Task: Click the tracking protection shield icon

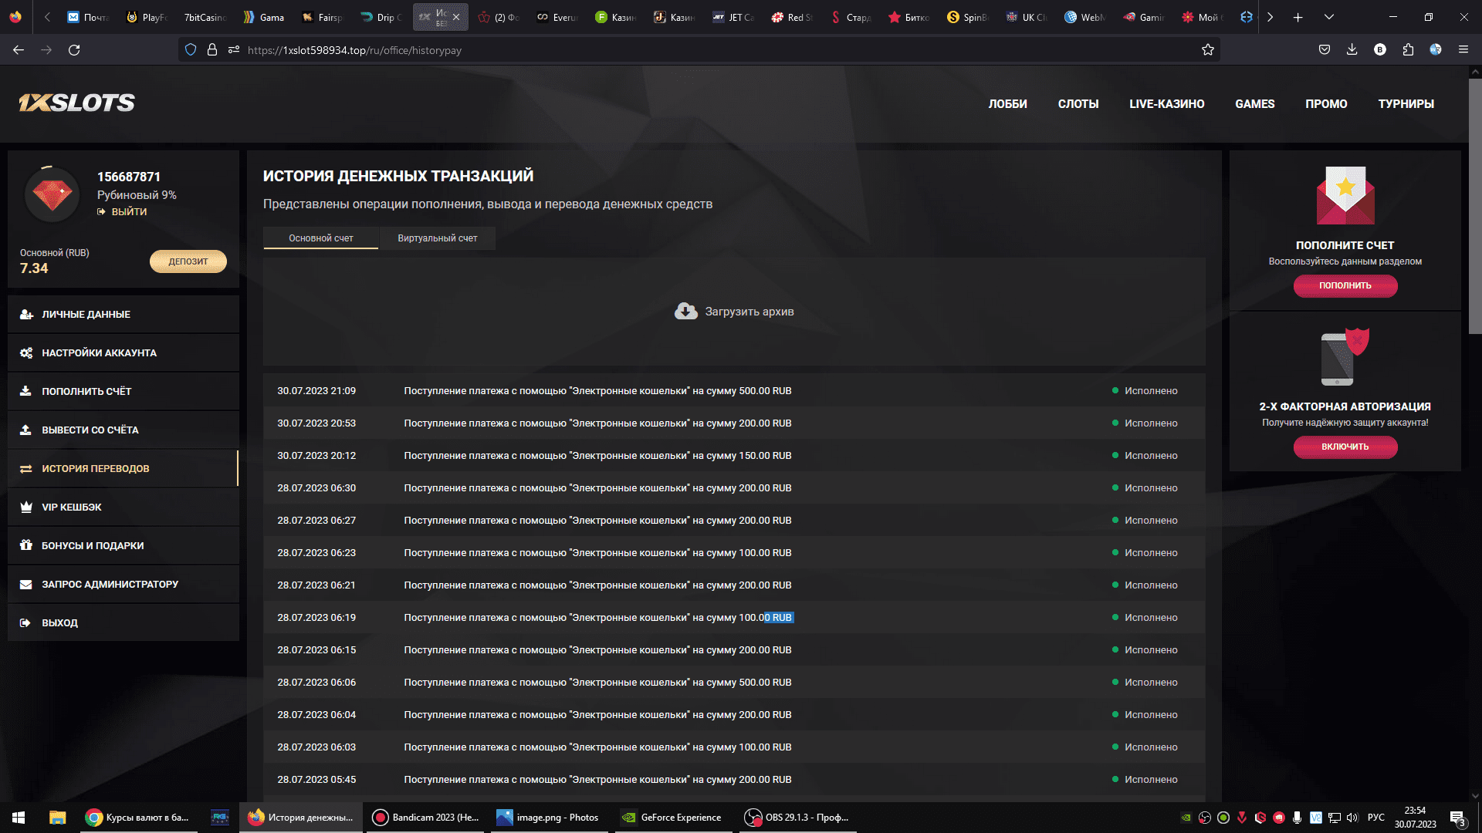Action: [191, 50]
